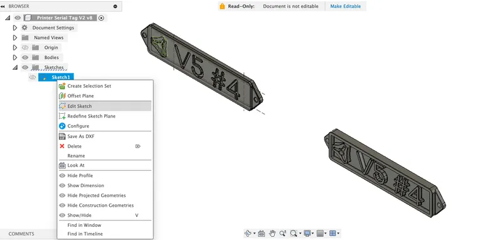Click the Orbit tool icon in navigation bar

click(248, 233)
